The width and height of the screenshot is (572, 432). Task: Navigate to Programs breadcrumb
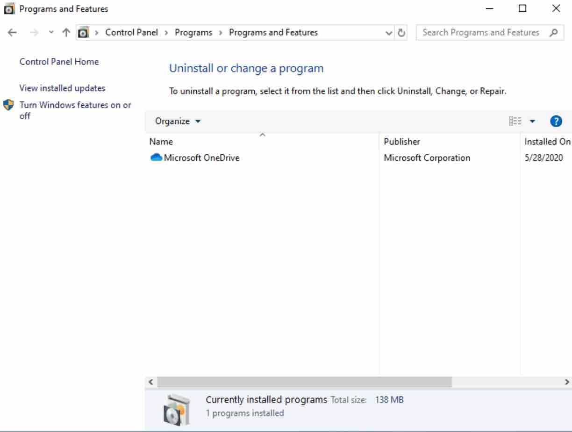click(193, 33)
